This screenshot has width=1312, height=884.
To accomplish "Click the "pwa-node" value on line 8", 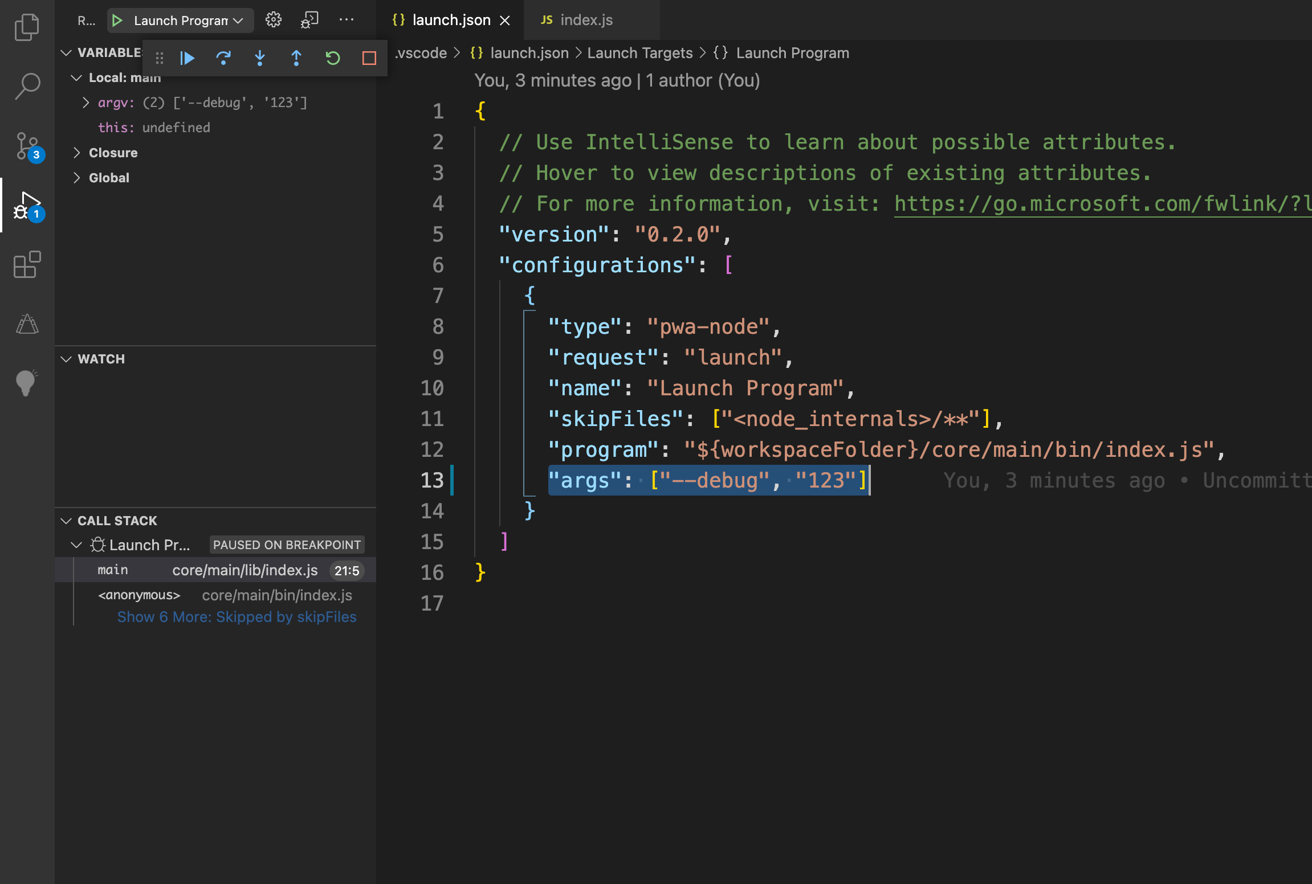I will (x=708, y=327).
